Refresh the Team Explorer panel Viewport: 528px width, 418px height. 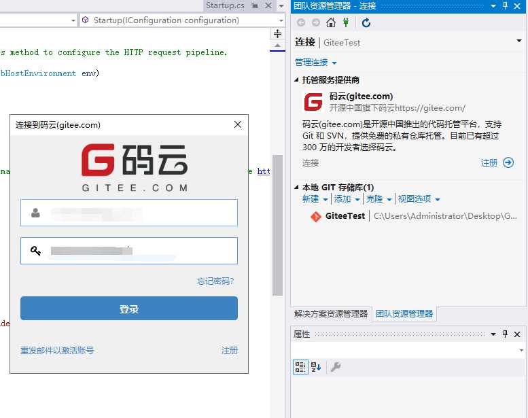click(366, 22)
